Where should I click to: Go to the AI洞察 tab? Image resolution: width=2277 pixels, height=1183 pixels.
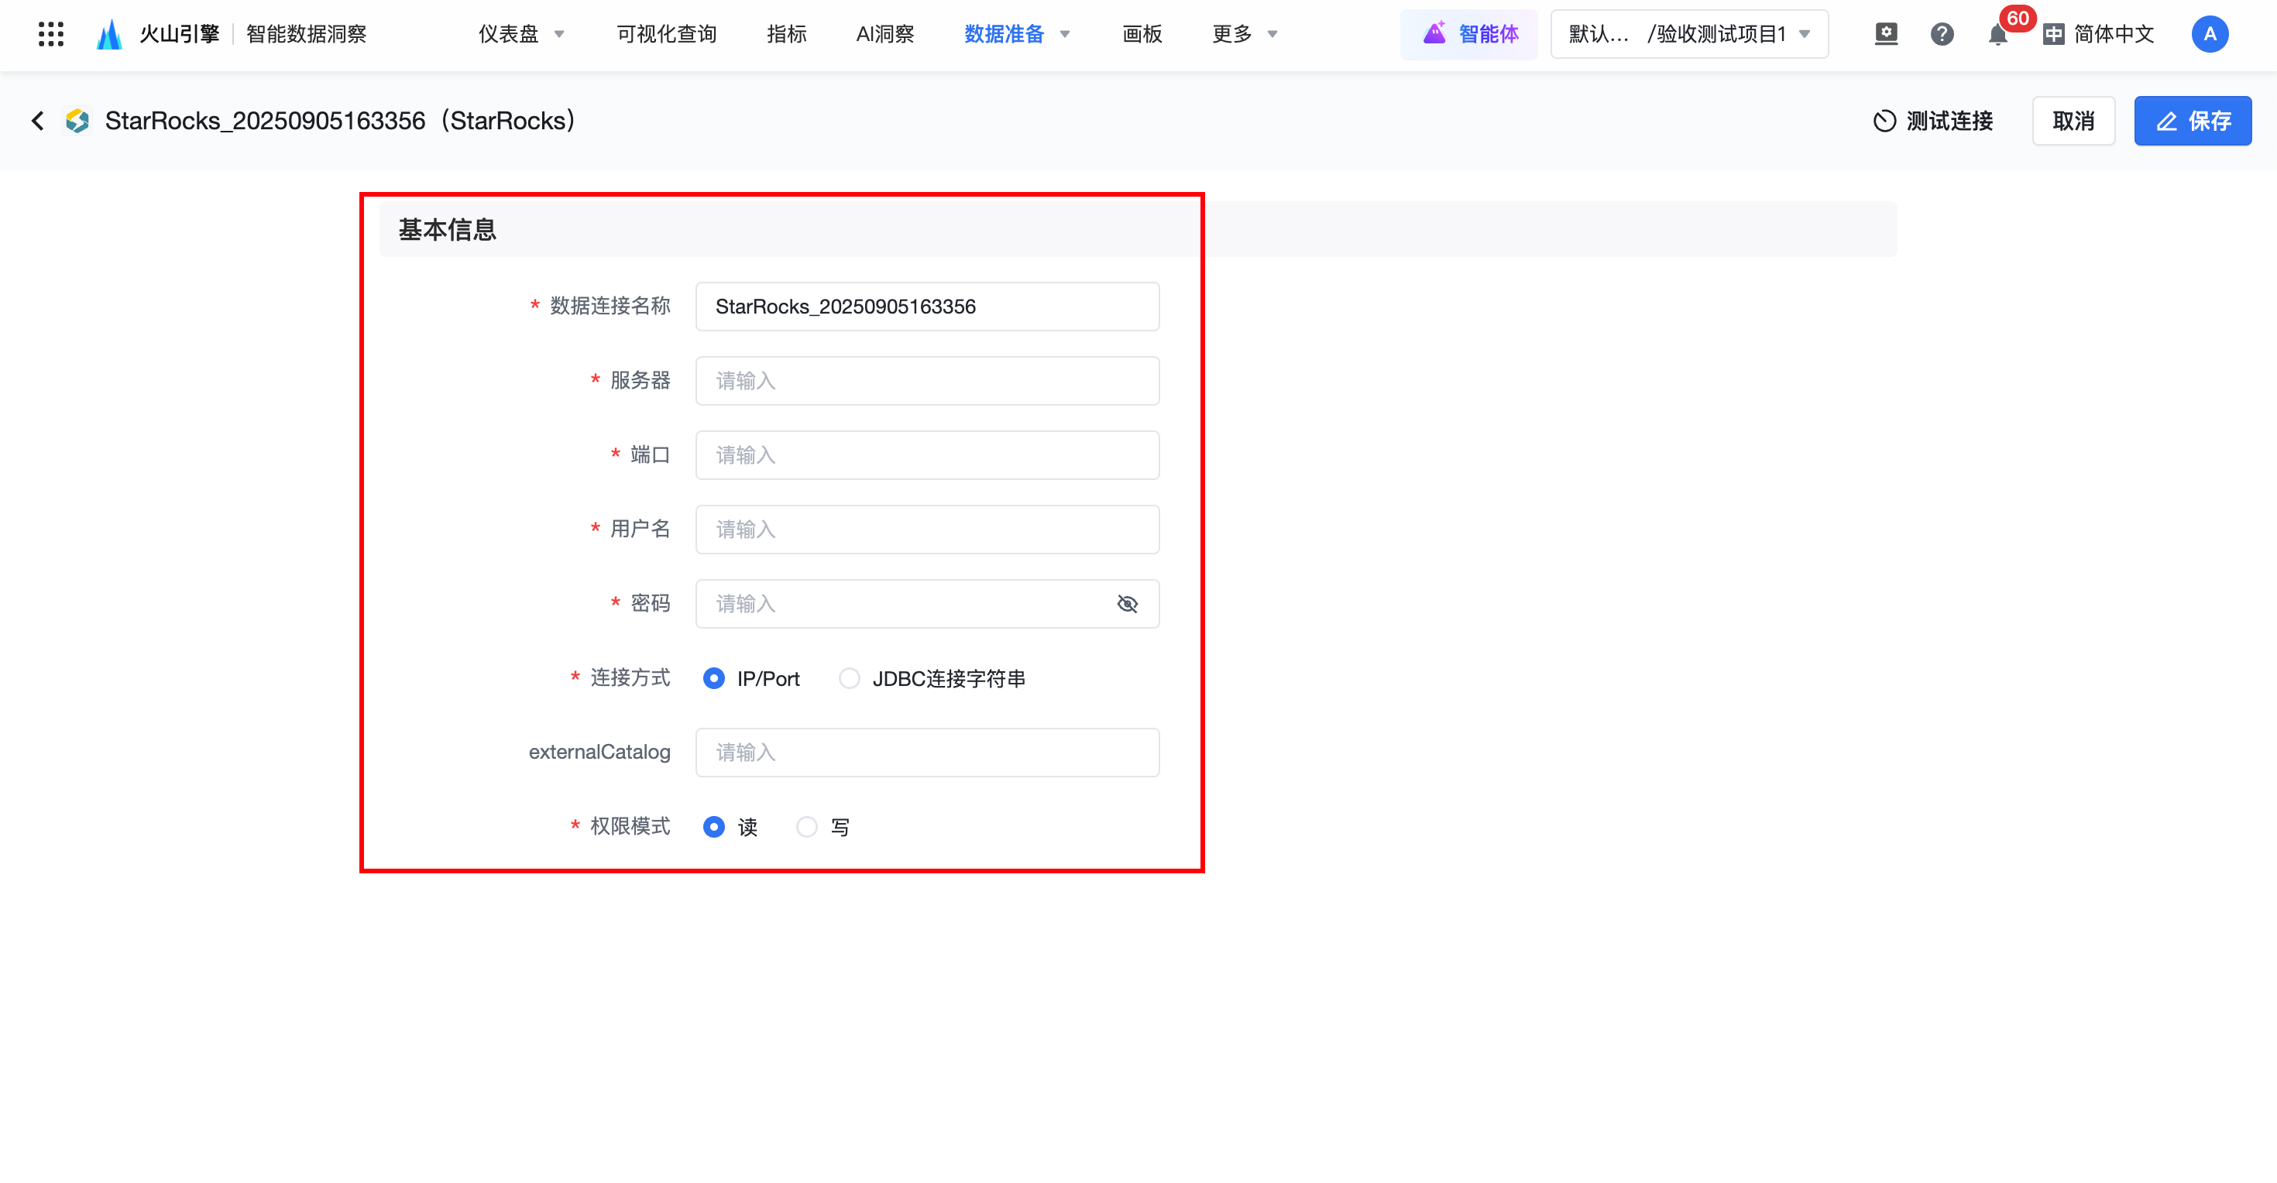(x=884, y=35)
